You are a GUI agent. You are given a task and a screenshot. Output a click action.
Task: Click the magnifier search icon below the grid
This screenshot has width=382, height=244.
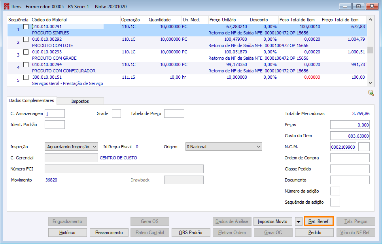[x=371, y=93]
